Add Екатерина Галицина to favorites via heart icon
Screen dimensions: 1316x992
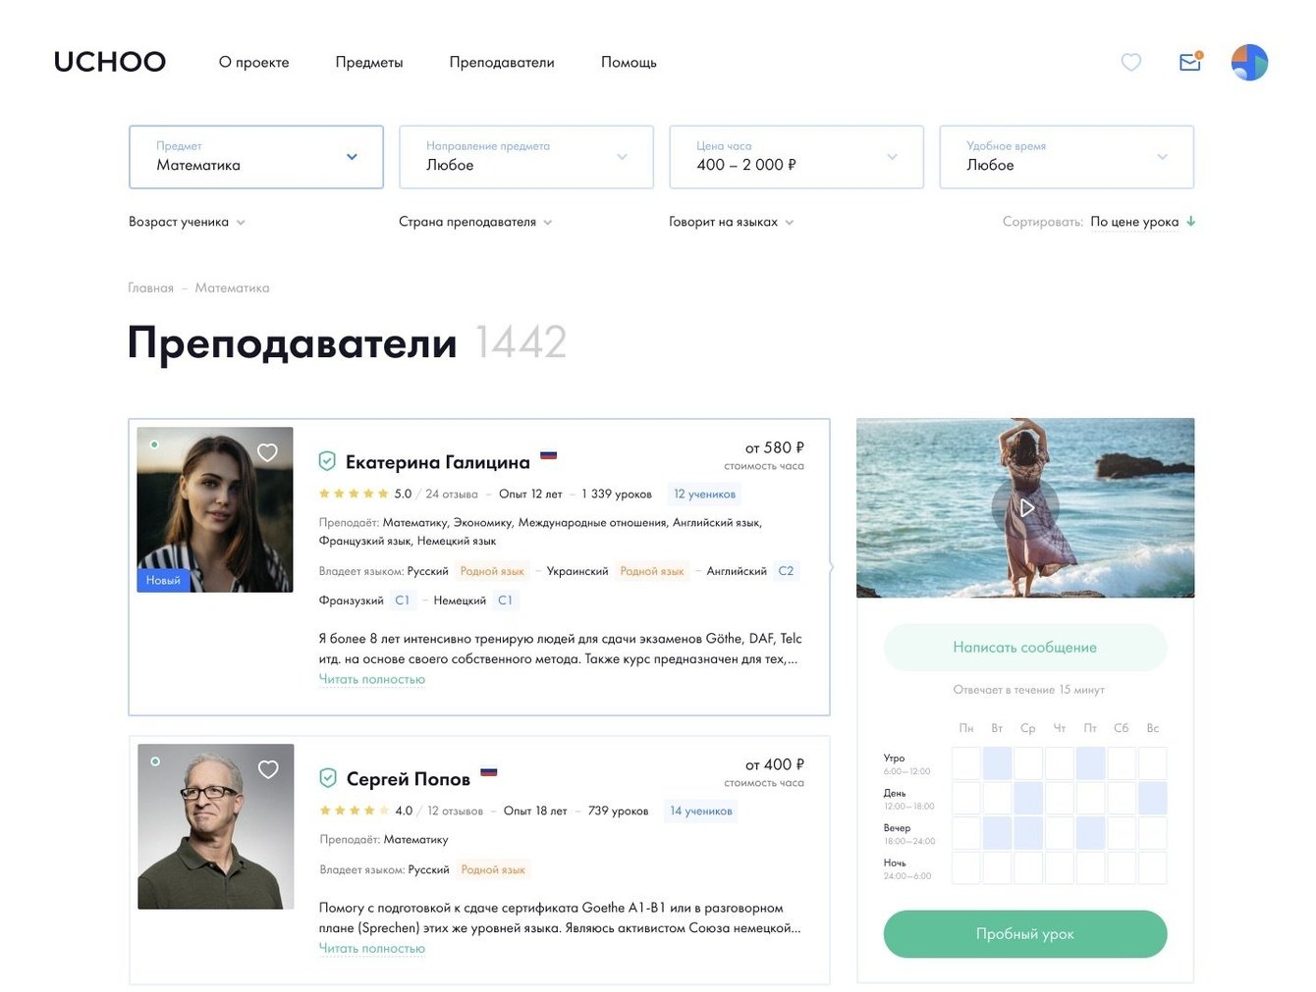(x=267, y=452)
